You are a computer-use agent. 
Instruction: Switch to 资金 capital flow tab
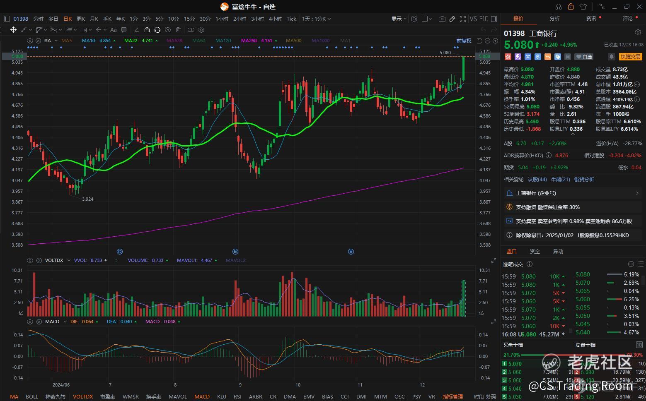tap(535, 251)
